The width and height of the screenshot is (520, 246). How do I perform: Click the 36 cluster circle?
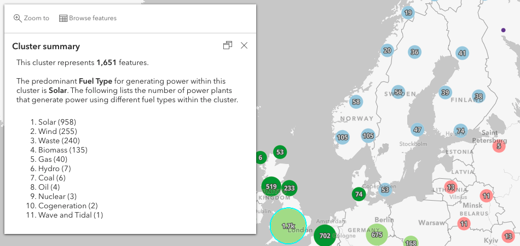click(x=414, y=52)
